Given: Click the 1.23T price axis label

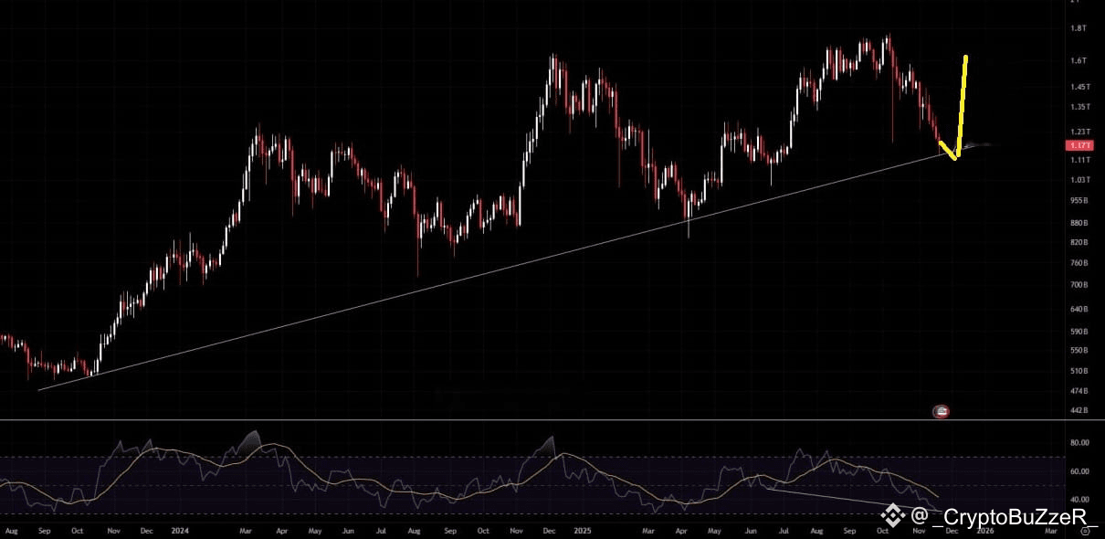Looking at the screenshot, I should tap(1079, 132).
